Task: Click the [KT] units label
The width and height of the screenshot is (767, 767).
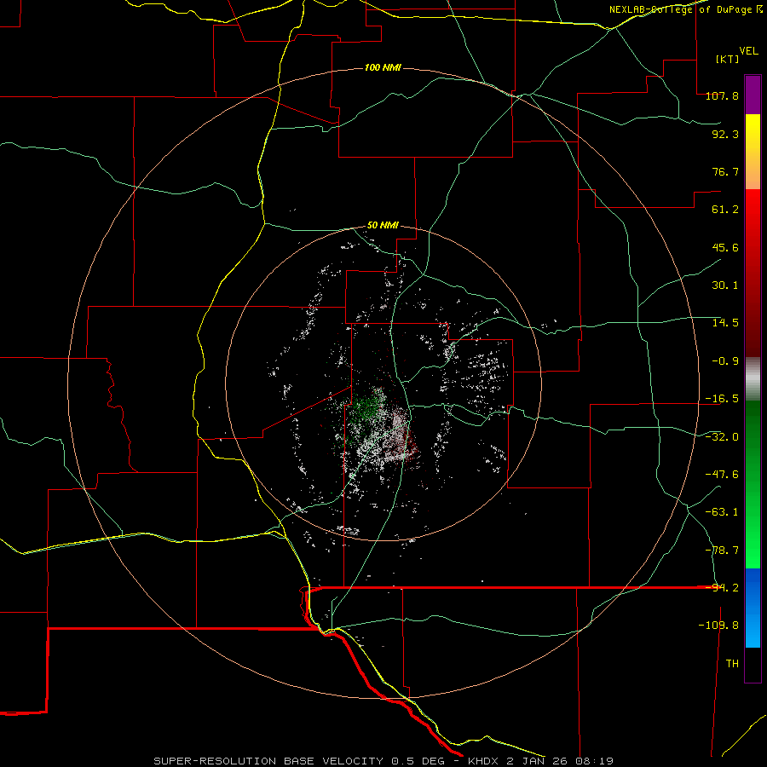Action: (727, 59)
